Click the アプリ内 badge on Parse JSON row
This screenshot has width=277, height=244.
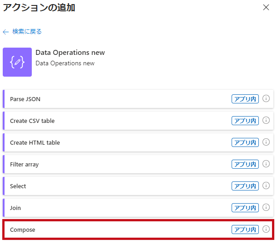tap(245, 99)
